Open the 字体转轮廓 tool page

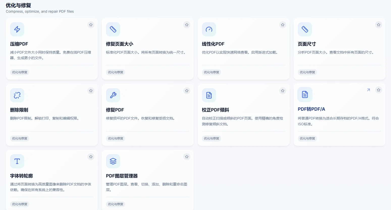(x=21, y=176)
